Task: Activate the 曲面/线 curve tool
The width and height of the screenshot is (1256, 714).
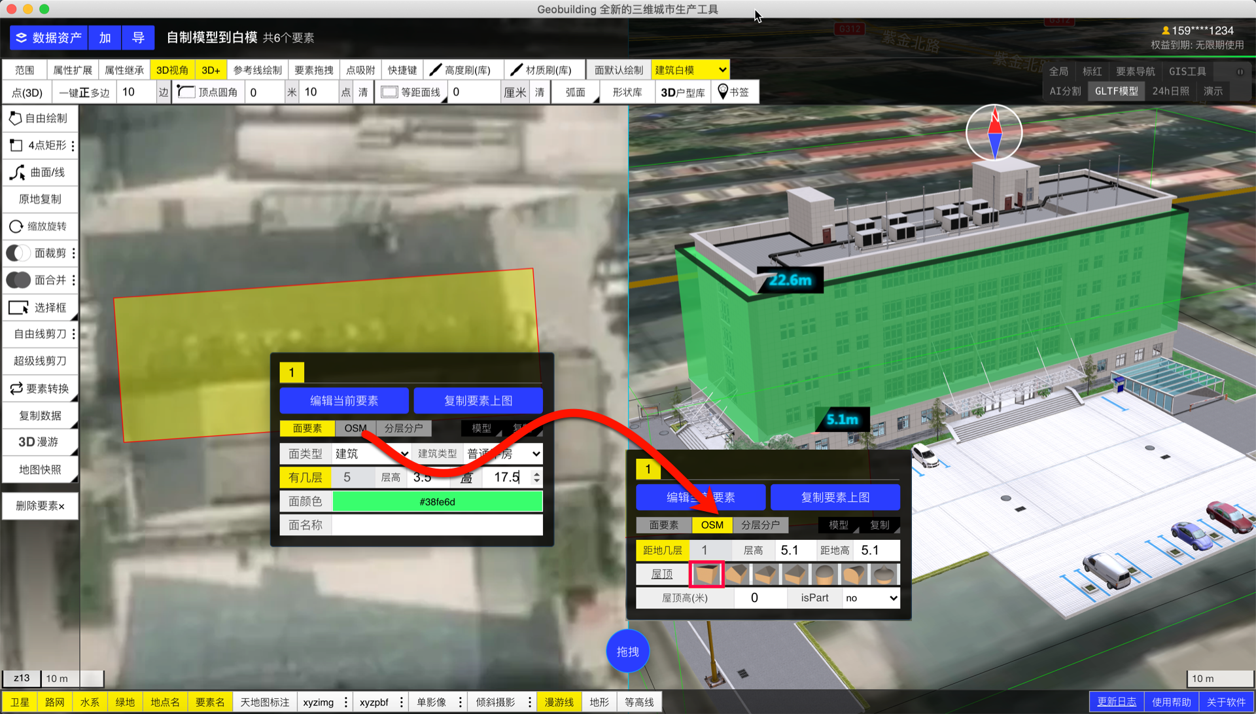Action: click(40, 172)
